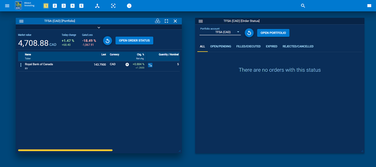Screen dimensions: 376x167
Task: Open the info icon in top bar
Action: (129, 6)
